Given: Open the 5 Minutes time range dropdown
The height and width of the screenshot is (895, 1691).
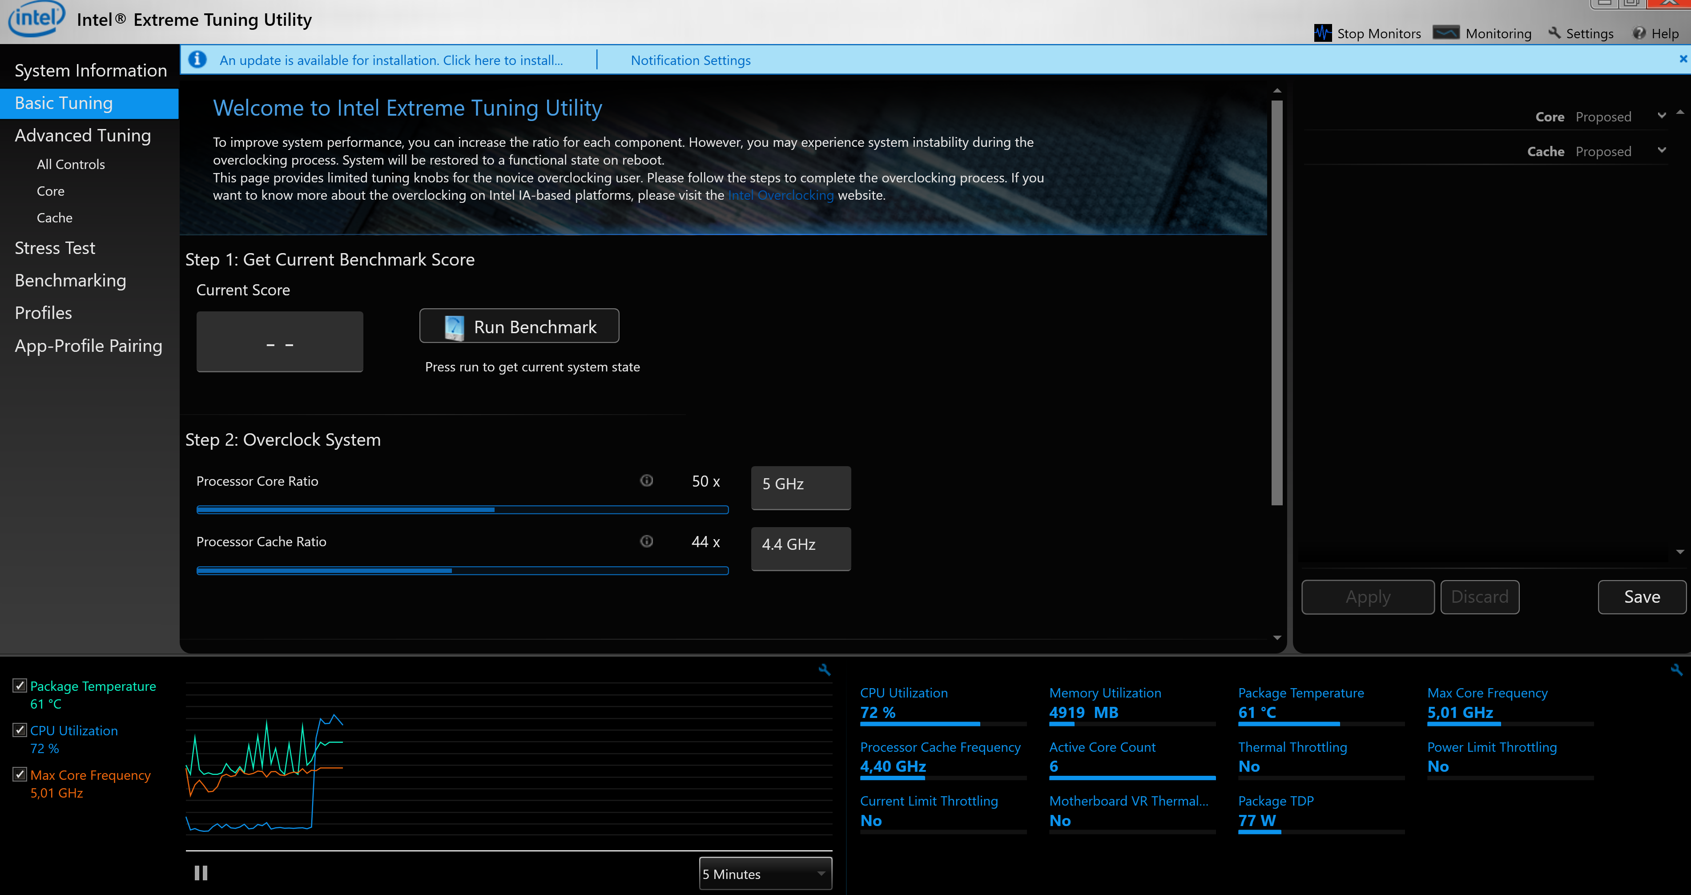Looking at the screenshot, I should pyautogui.click(x=765, y=874).
